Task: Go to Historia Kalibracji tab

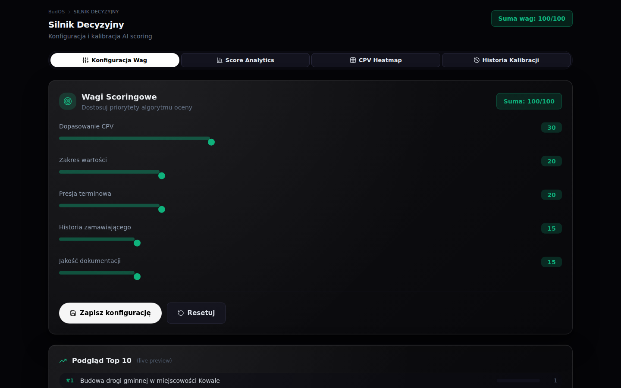Action: pyautogui.click(x=506, y=60)
